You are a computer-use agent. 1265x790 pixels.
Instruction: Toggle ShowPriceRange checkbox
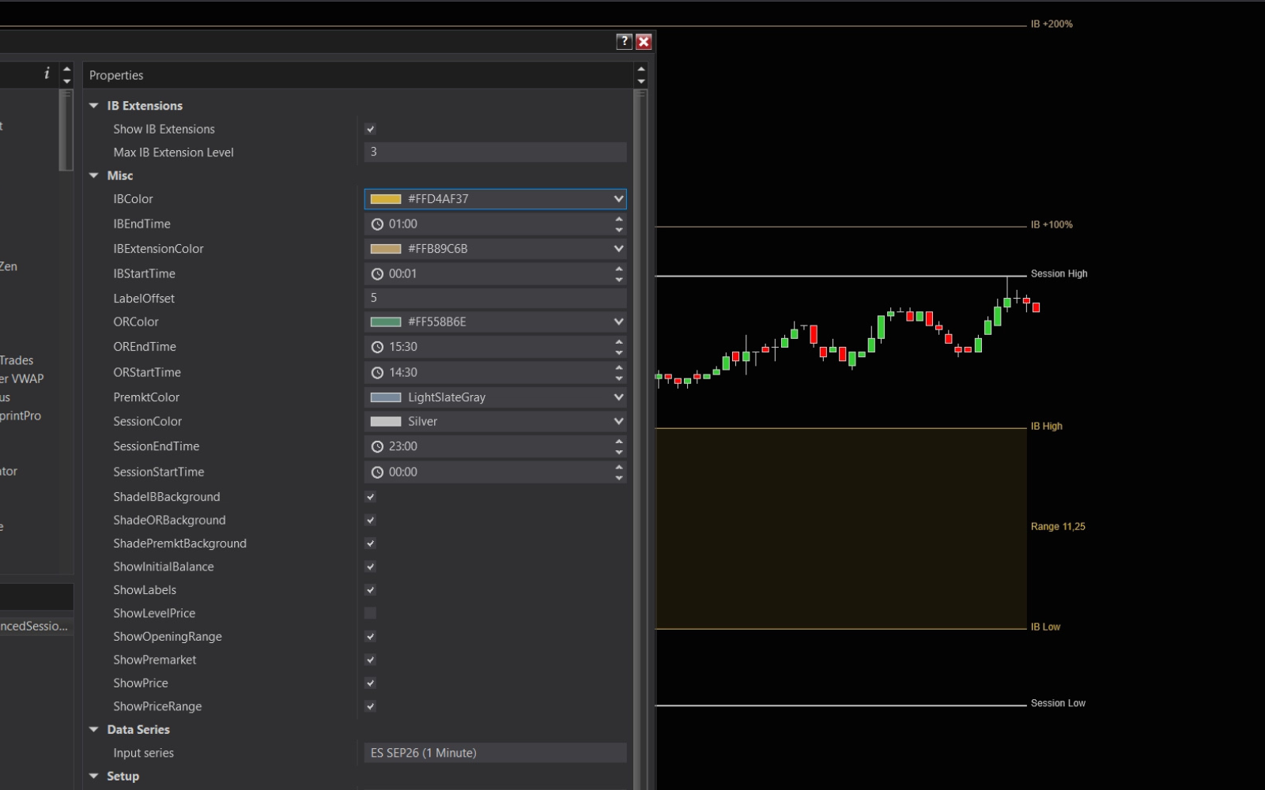pos(370,706)
